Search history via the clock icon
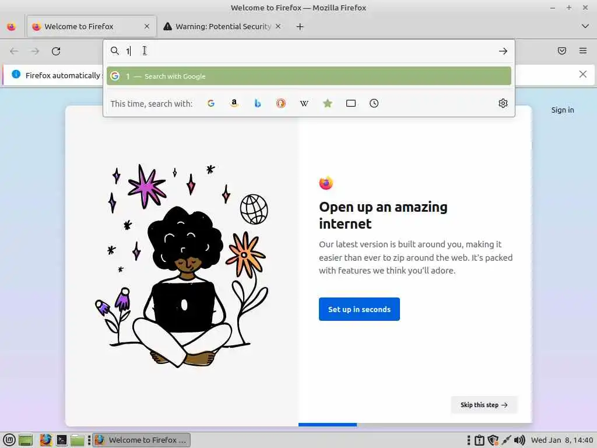This screenshot has height=448, width=597. point(374,103)
